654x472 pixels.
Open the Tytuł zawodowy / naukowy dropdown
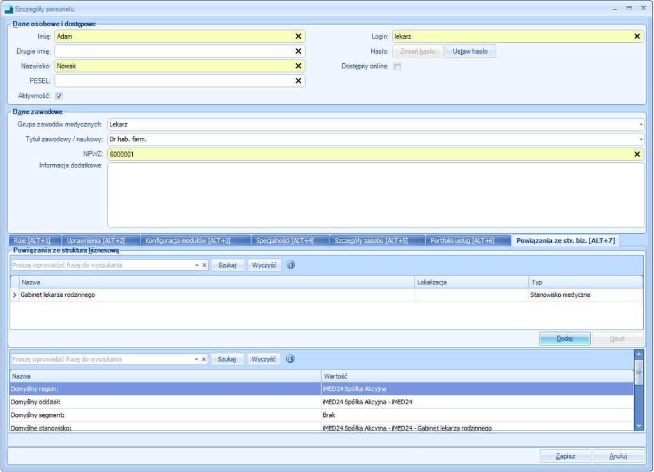click(x=641, y=139)
